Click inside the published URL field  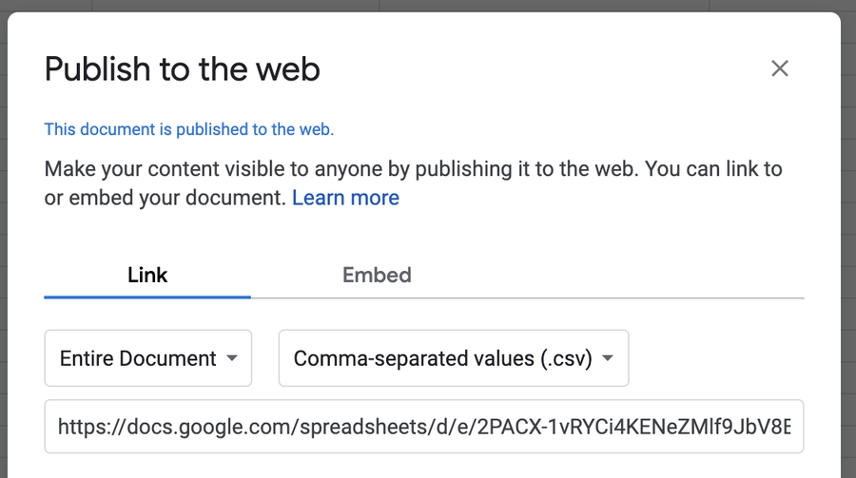tap(423, 427)
